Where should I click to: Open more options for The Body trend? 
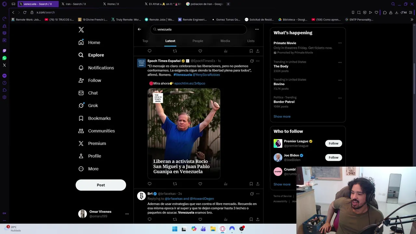coord(340,62)
